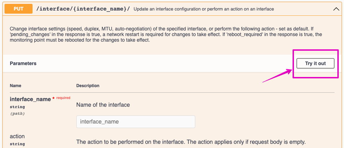Click the magenta arrow annotation
344x148 pixels.
278,76
